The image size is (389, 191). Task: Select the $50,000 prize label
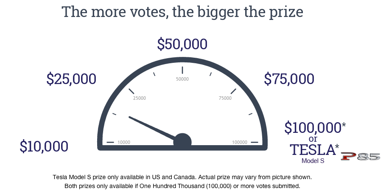182,44
